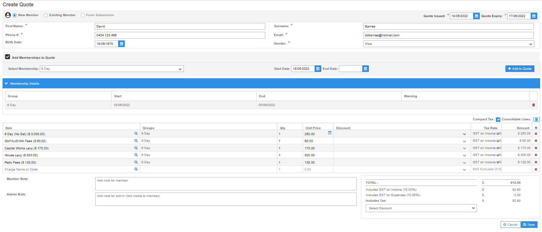Viewport: 542px width, 232px height.
Task: Click search icon in Charge Name or Code row
Action: tap(136, 169)
